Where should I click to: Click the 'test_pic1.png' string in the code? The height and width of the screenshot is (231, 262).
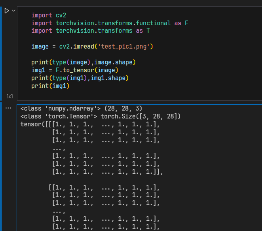click(124, 47)
